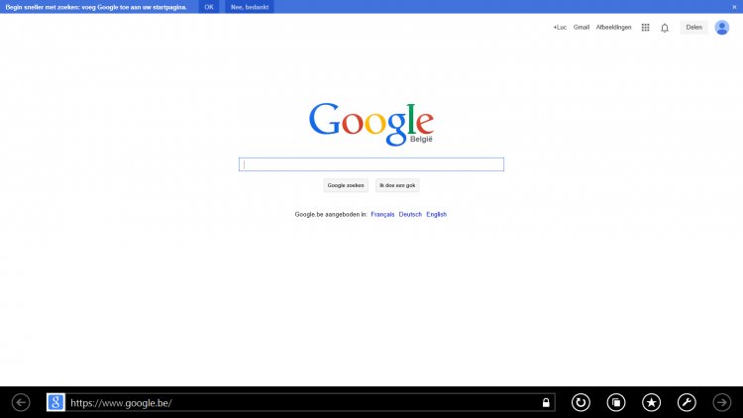Click 'Nee, bedankt' in the promo bar
This screenshot has height=418, width=743.
click(x=250, y=7)
